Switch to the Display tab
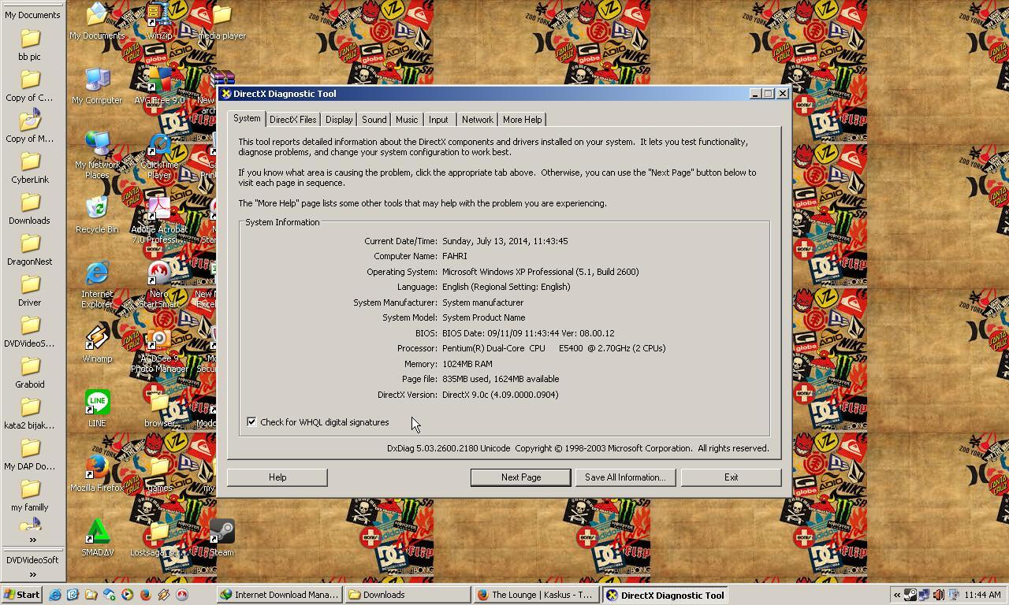The height and width of the screenshot is (605, 1009). [x=339, y=120]
